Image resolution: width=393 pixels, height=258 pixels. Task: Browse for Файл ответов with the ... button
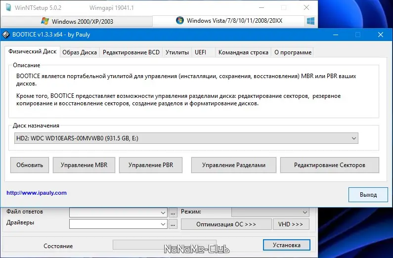click(173, 213)
